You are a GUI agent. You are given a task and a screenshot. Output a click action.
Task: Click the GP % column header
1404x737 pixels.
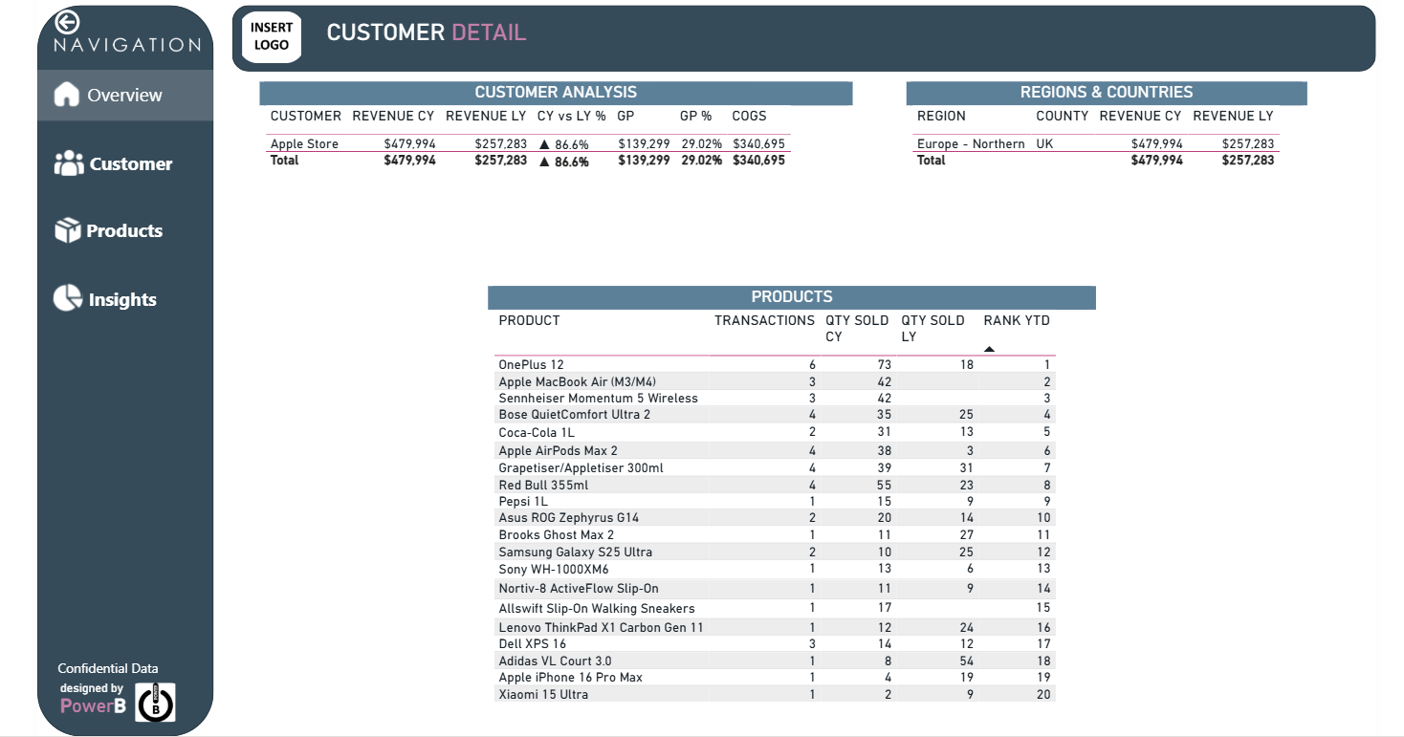pos(695,116)
